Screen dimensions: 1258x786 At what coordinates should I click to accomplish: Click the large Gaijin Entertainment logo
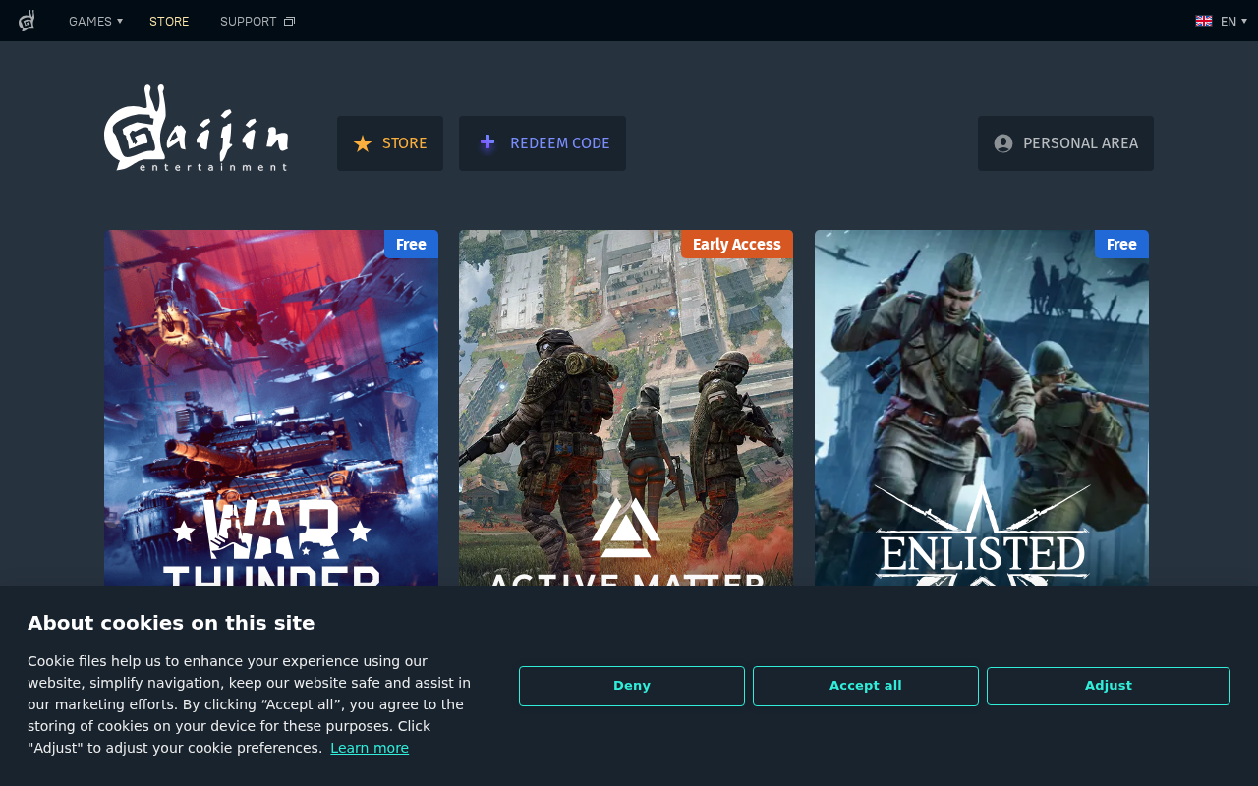tap(197, 129)
